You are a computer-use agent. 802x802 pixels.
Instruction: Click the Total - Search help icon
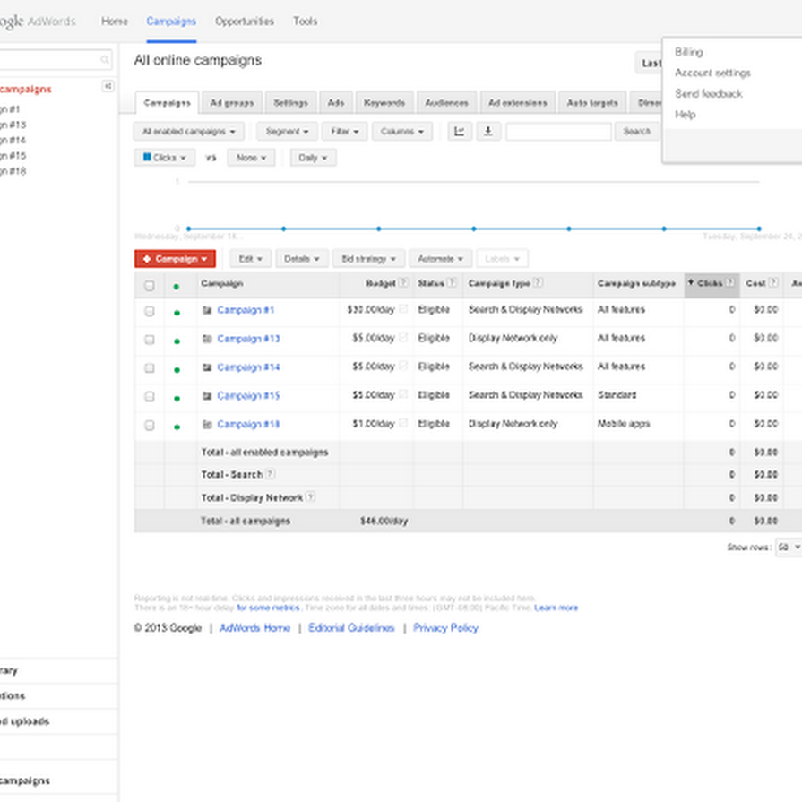(270, 474)
